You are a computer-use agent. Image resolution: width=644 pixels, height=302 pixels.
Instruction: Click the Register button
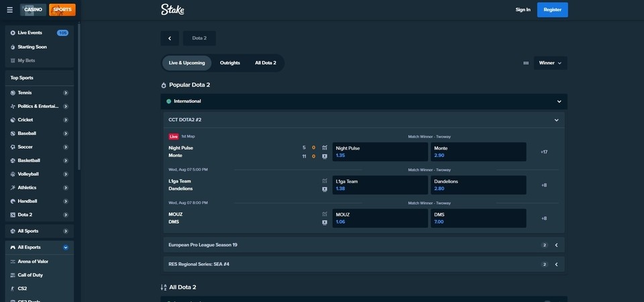pos(552,10)
